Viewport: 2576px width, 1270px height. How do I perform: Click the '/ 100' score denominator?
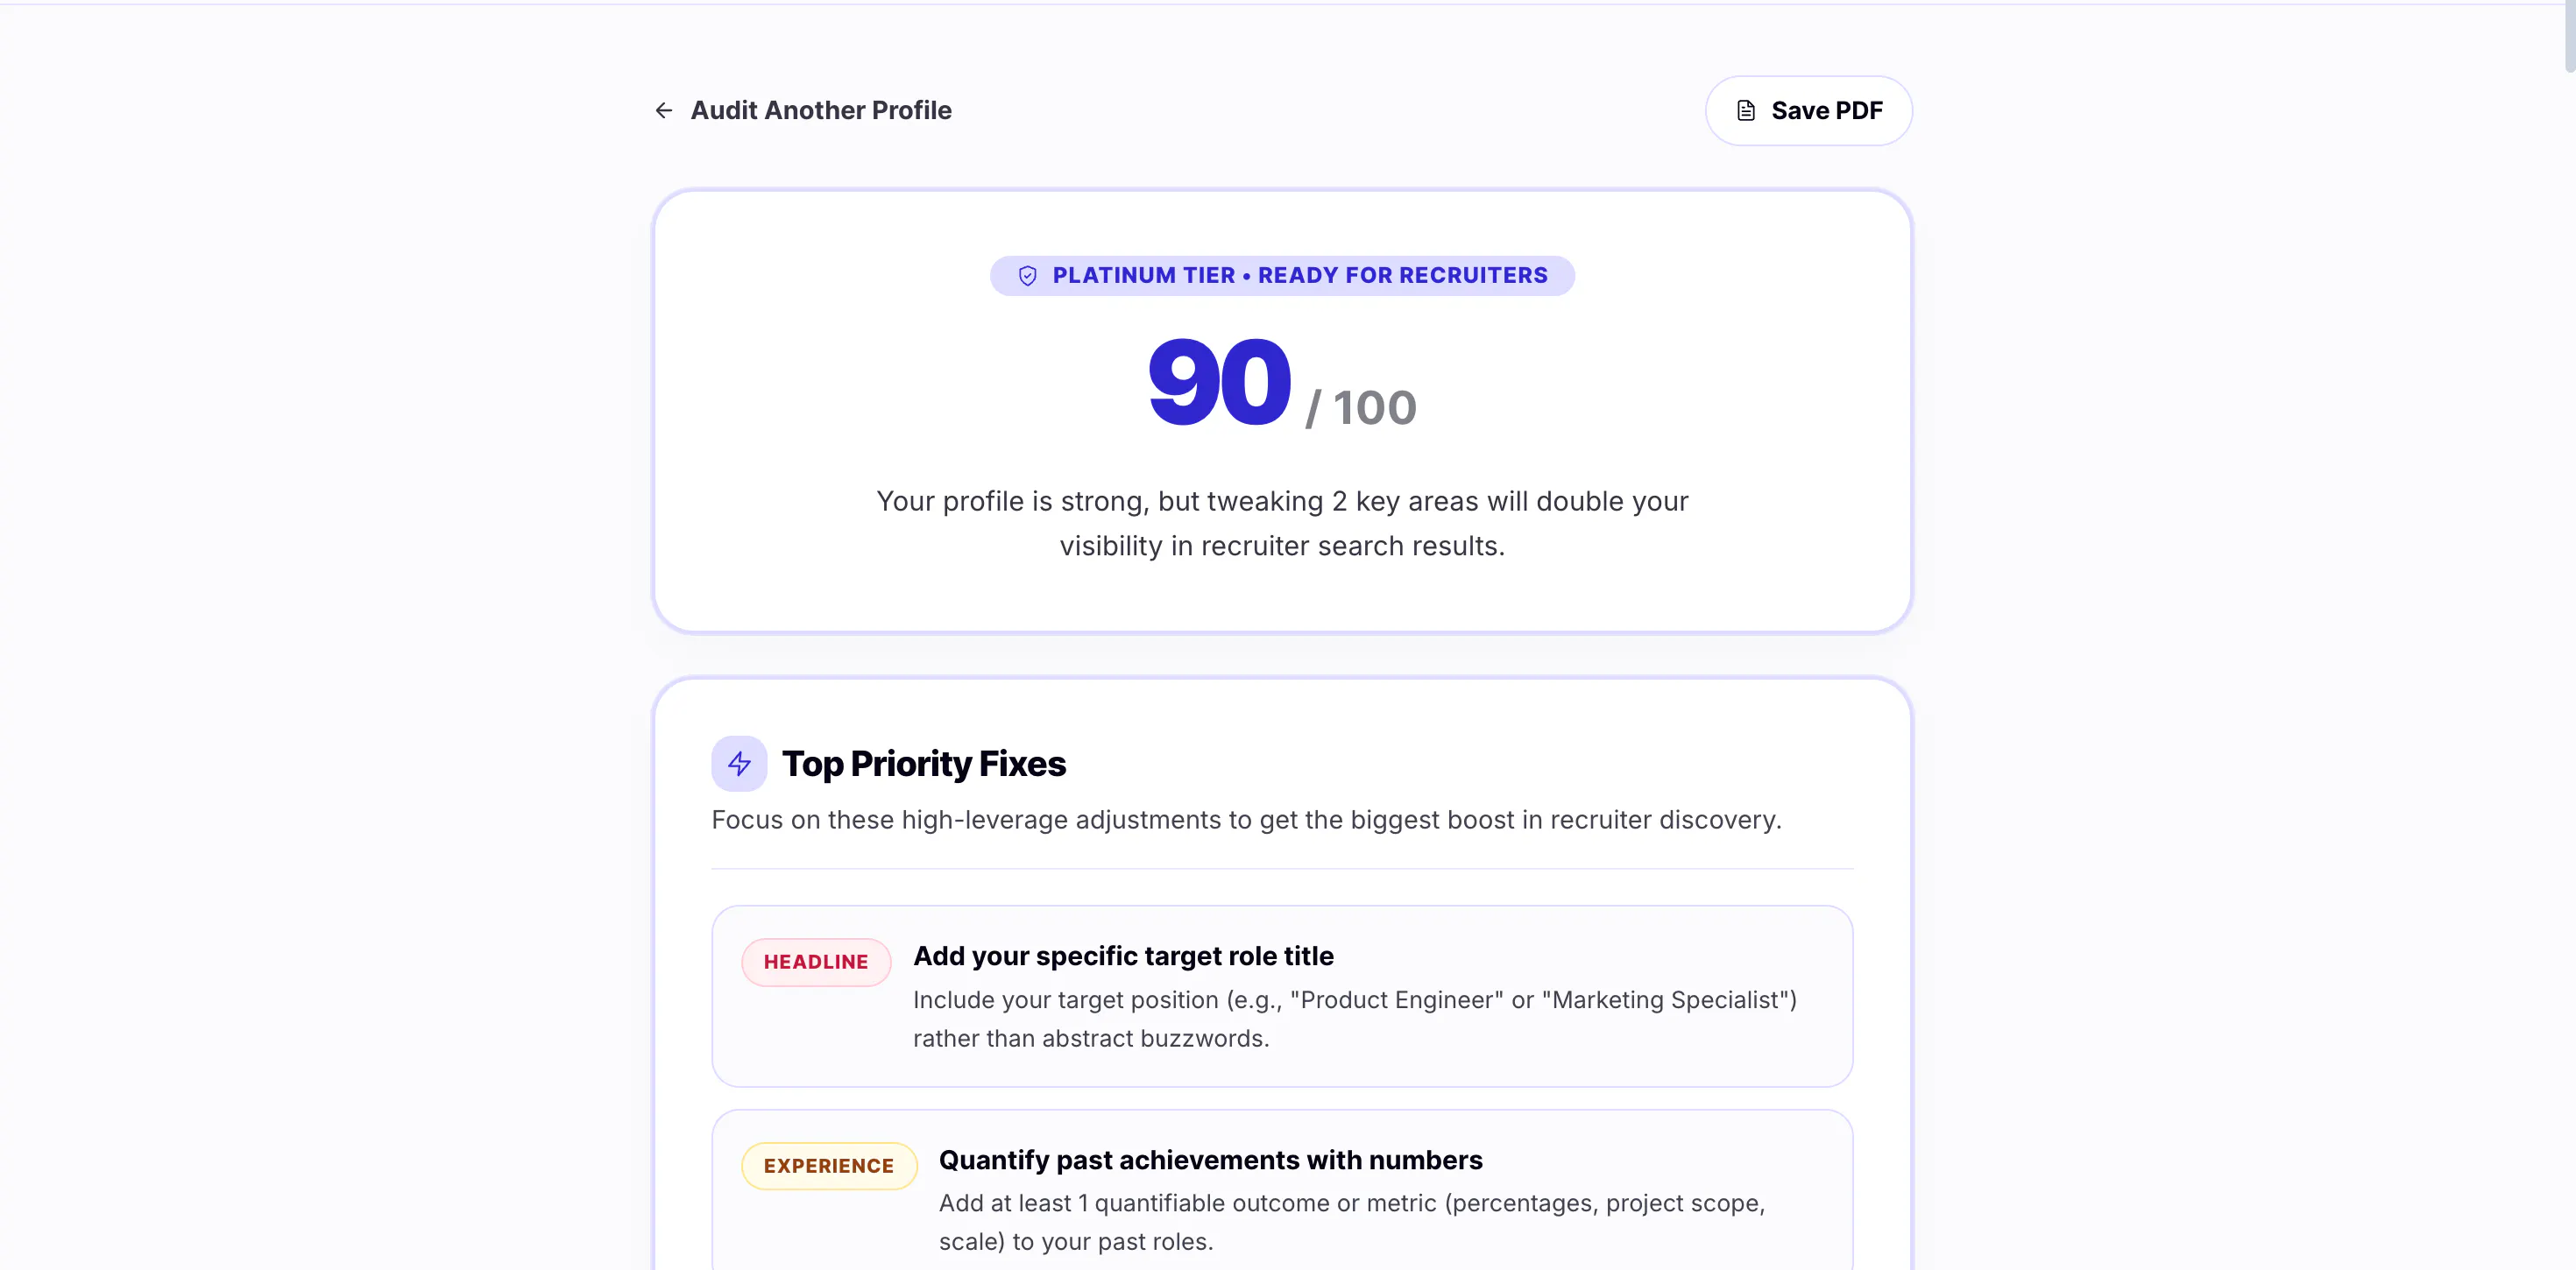pos(1361,408)
